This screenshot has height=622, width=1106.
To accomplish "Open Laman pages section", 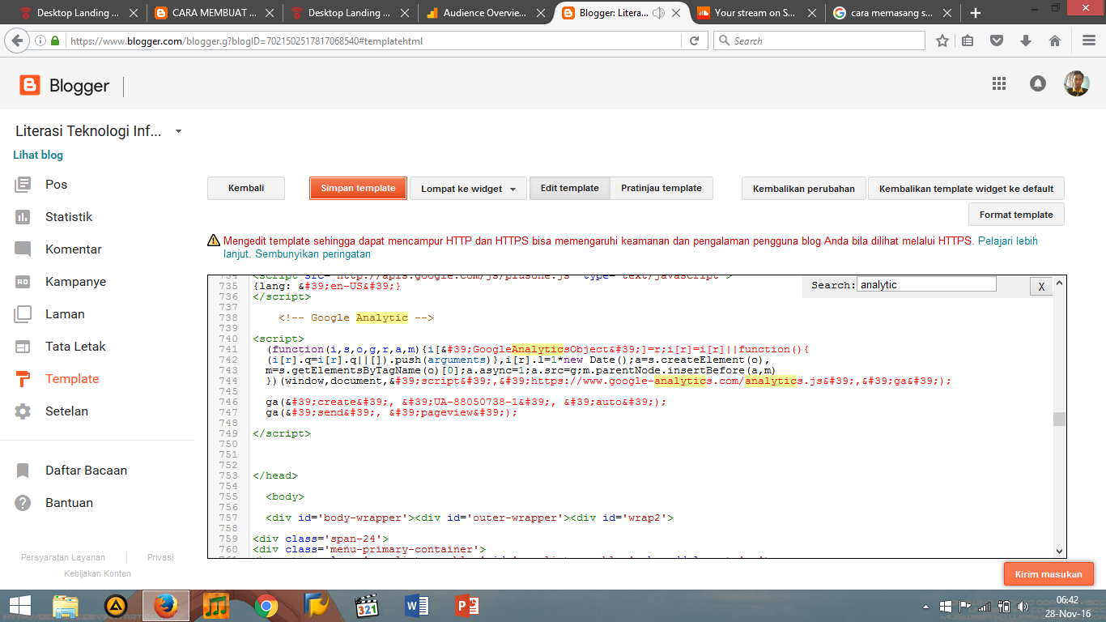I will 65,314.
